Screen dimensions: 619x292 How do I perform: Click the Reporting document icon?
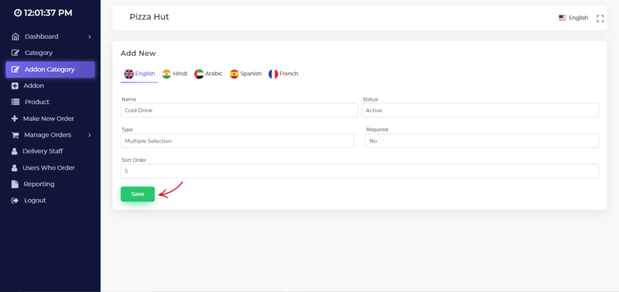tap(15, 184)
